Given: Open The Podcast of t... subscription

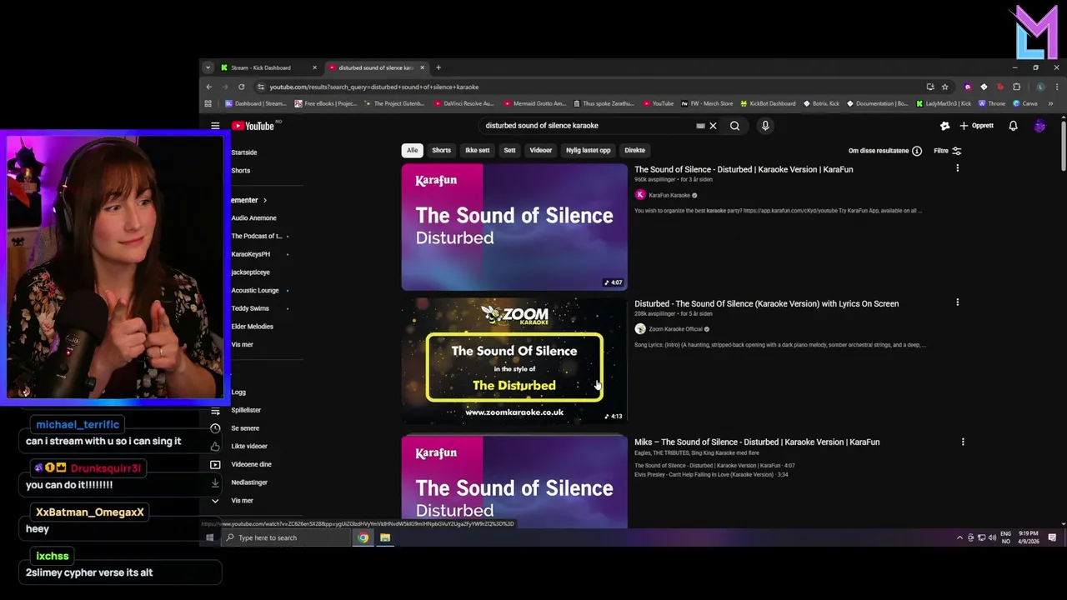Looking at the screenshot, I should pyautogui.click(x=257, y=236).
